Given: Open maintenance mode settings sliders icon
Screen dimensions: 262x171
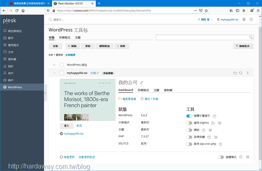Looking at the screenshot, I should pyautogui.click(x=248, y=157).
